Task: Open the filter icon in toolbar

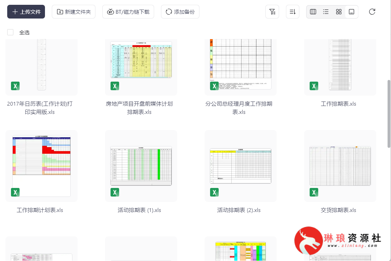Action: [x=272, y=12]
